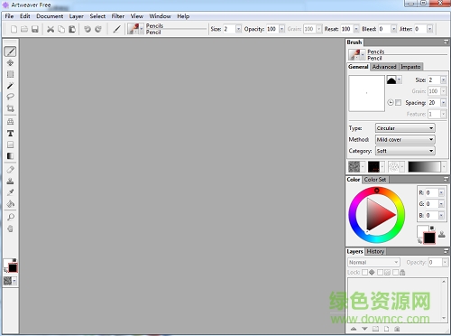The image size is (451, 336).
Task: Select the Eraser tool
Action: point(10,170)
